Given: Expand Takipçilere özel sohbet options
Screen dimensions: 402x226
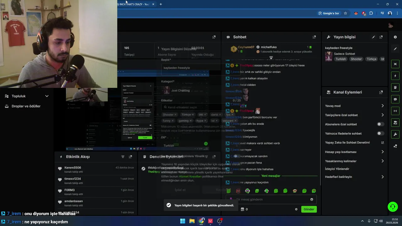Looking at the screenshot, I should 383,115.
